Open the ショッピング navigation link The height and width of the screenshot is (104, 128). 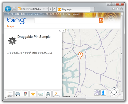pos(32,14)
